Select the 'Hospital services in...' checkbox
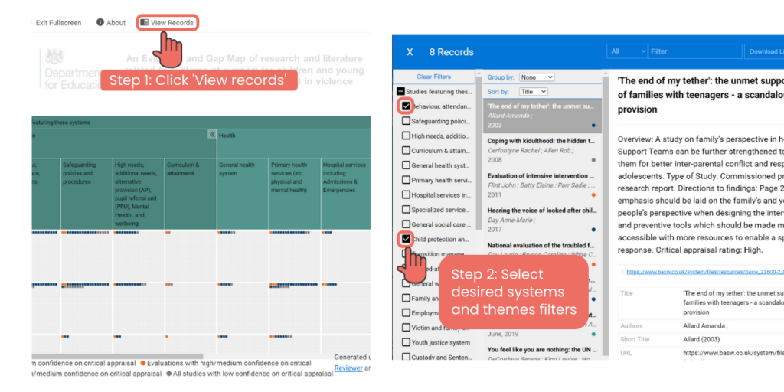784x392 pixels. coord(406,195)
